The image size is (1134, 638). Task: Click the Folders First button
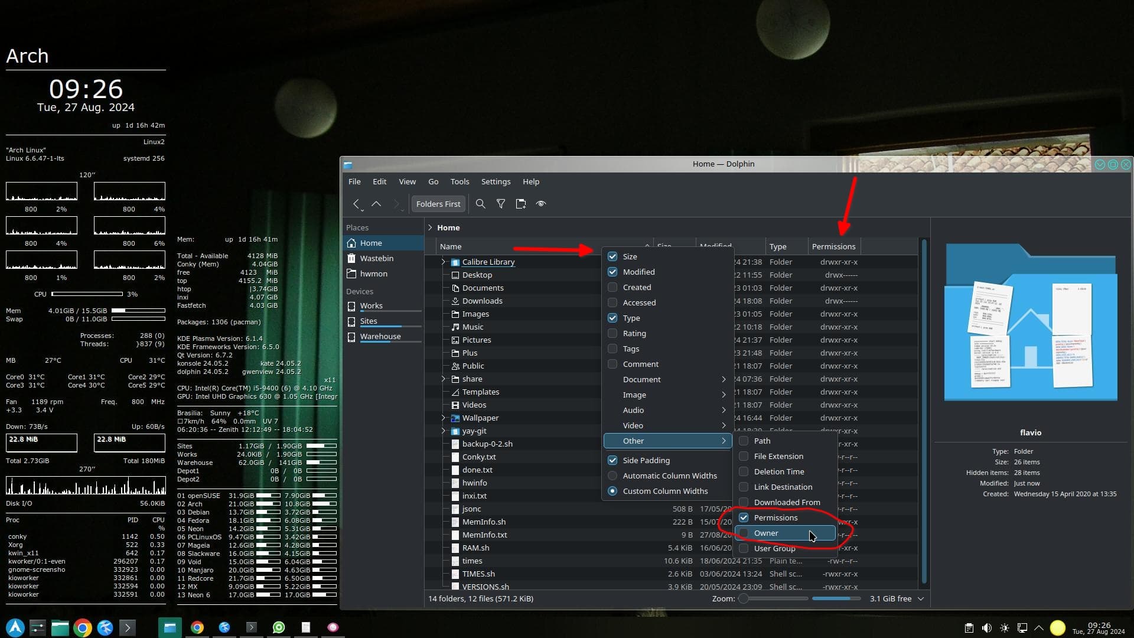(x=438, y=204)
